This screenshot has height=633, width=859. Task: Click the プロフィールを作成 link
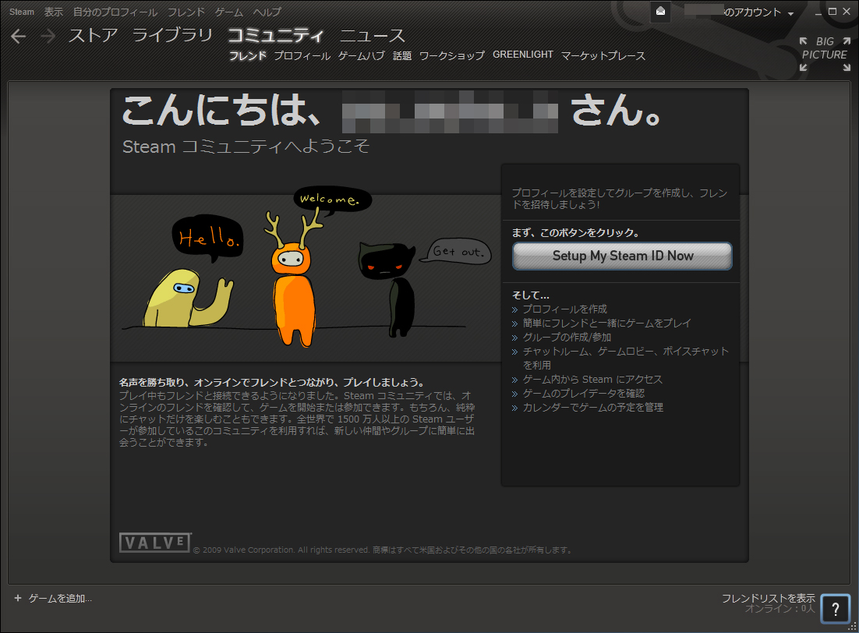click(x=564, y=309)
